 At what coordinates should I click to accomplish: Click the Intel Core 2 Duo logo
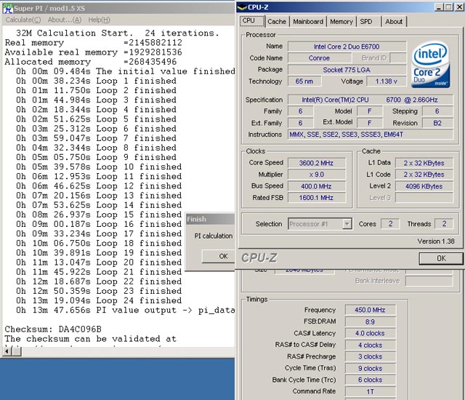coord(430,65)
